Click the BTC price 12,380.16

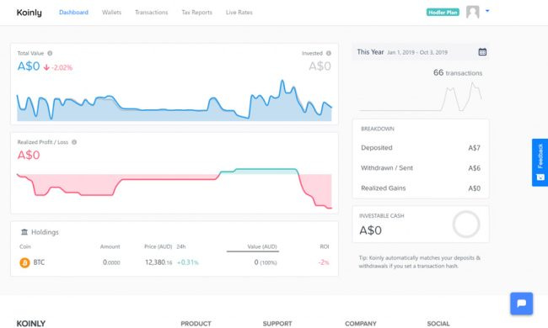(x=158, y=262)
